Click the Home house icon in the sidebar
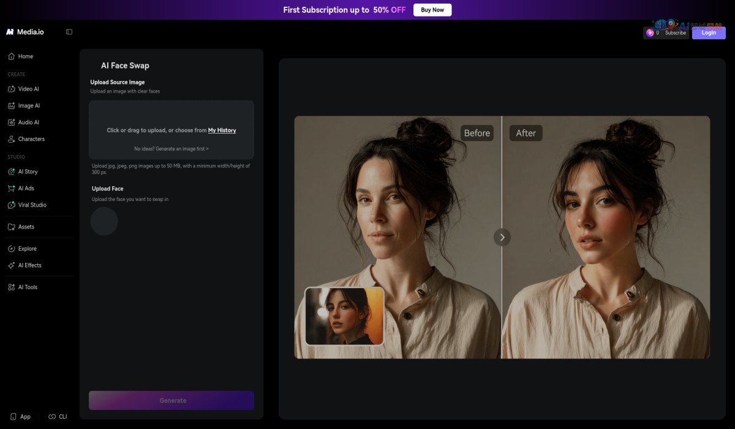Screen dimensions: 735x429 (12, 56)
